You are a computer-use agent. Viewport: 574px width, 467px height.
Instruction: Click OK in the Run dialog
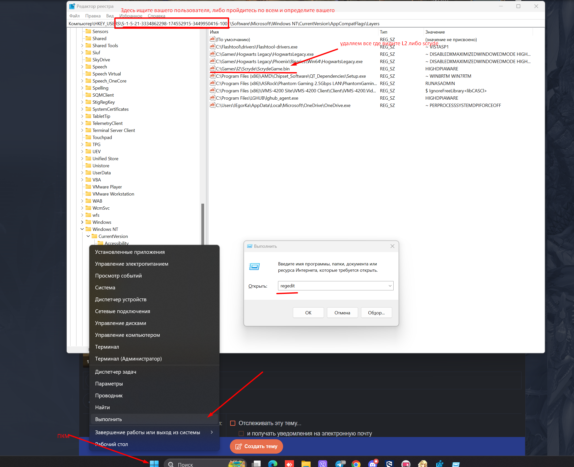tap(308, 313)
